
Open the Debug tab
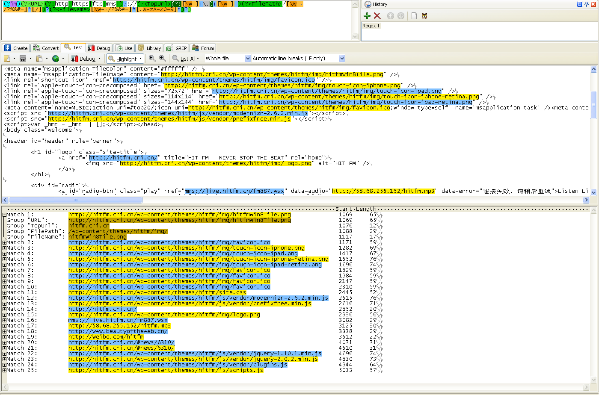coord(99,48)
